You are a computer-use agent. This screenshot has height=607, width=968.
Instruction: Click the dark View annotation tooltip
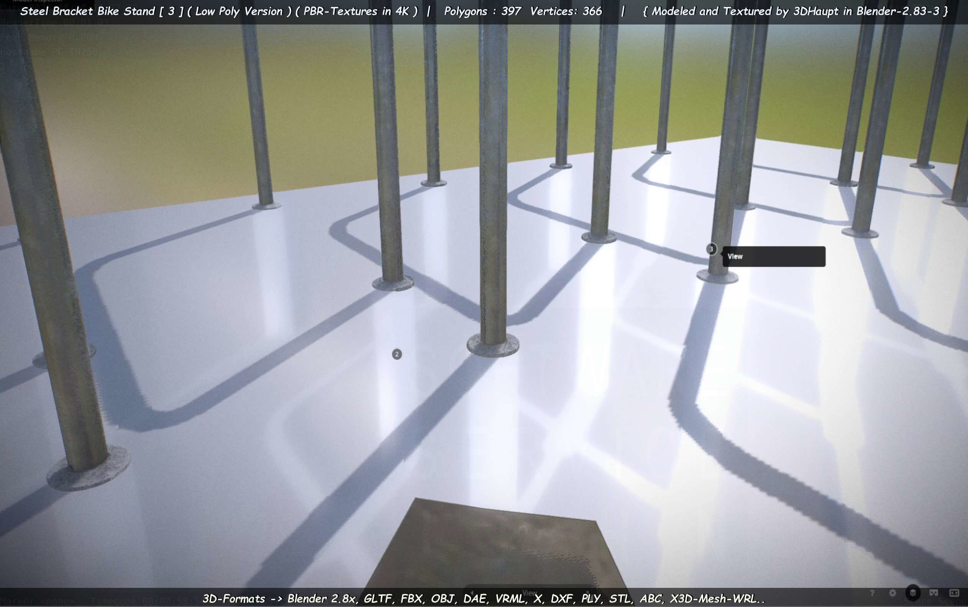point(773,256)
